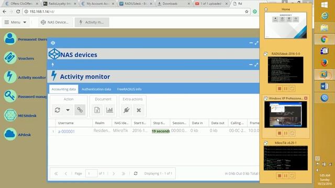Click the Stop time column header
The width and height of the screenshot is (335, 188).
pyautogui.click(x=160, y=123)
